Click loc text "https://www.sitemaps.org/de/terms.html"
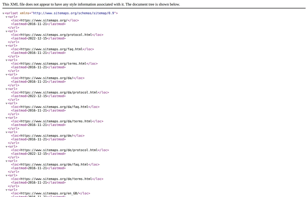Viewport: 308px width, 197px height. point(56,179)
